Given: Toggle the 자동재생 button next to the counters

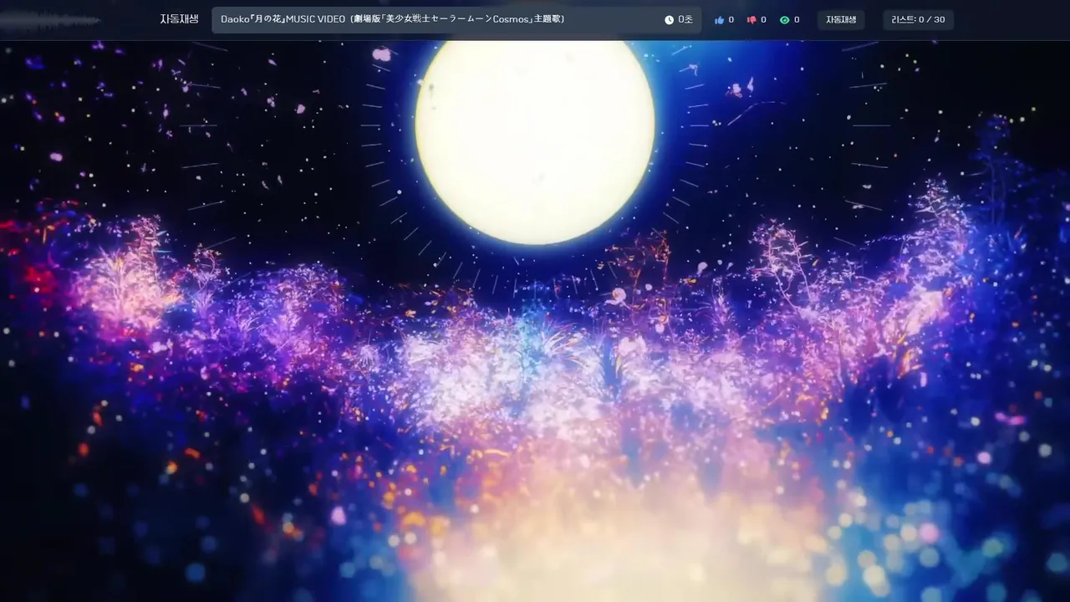Looking at the screenshot, I should tap(841, 20).
